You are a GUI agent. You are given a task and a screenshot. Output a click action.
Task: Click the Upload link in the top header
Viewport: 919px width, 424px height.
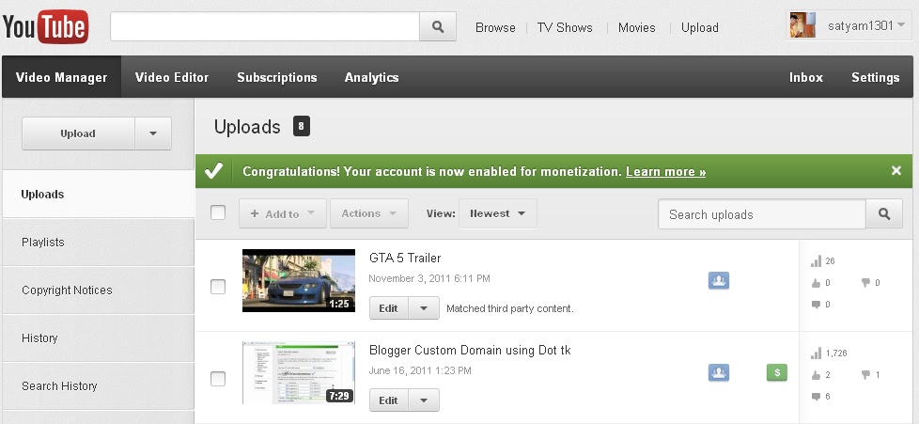tap(699, 27)
